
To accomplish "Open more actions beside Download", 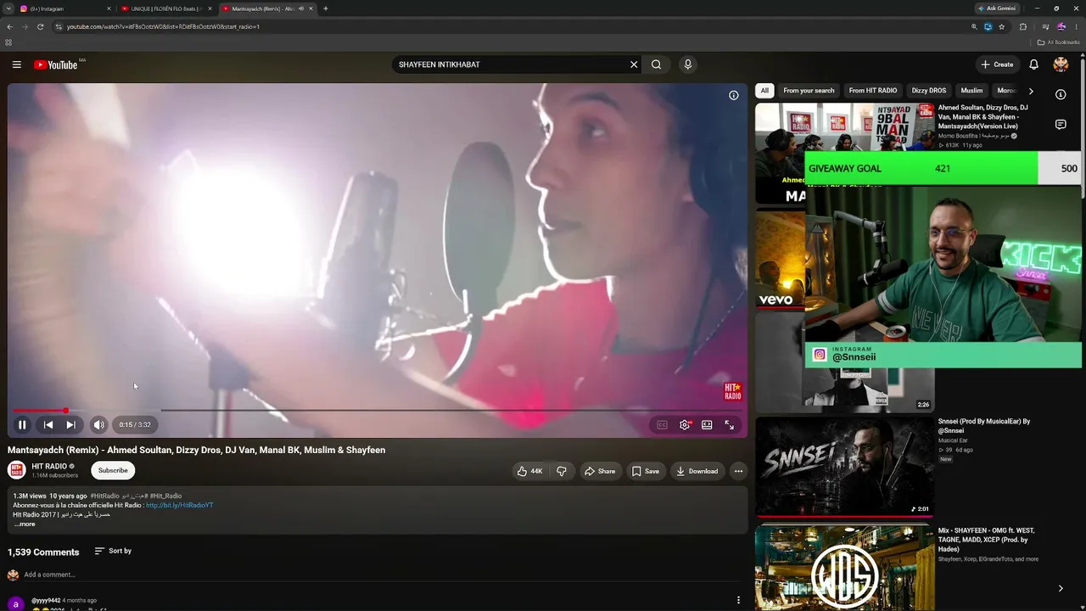I will pos(738,471).
